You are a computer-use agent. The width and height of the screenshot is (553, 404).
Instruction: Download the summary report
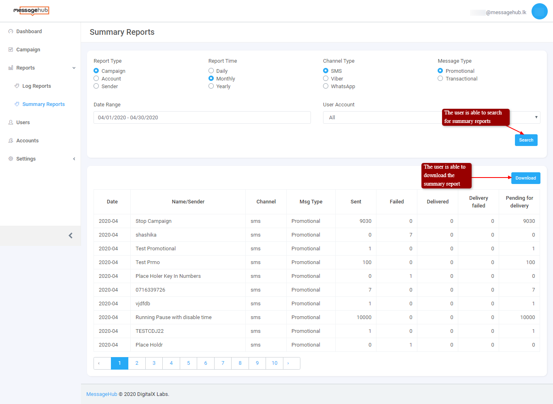(525, 178)
